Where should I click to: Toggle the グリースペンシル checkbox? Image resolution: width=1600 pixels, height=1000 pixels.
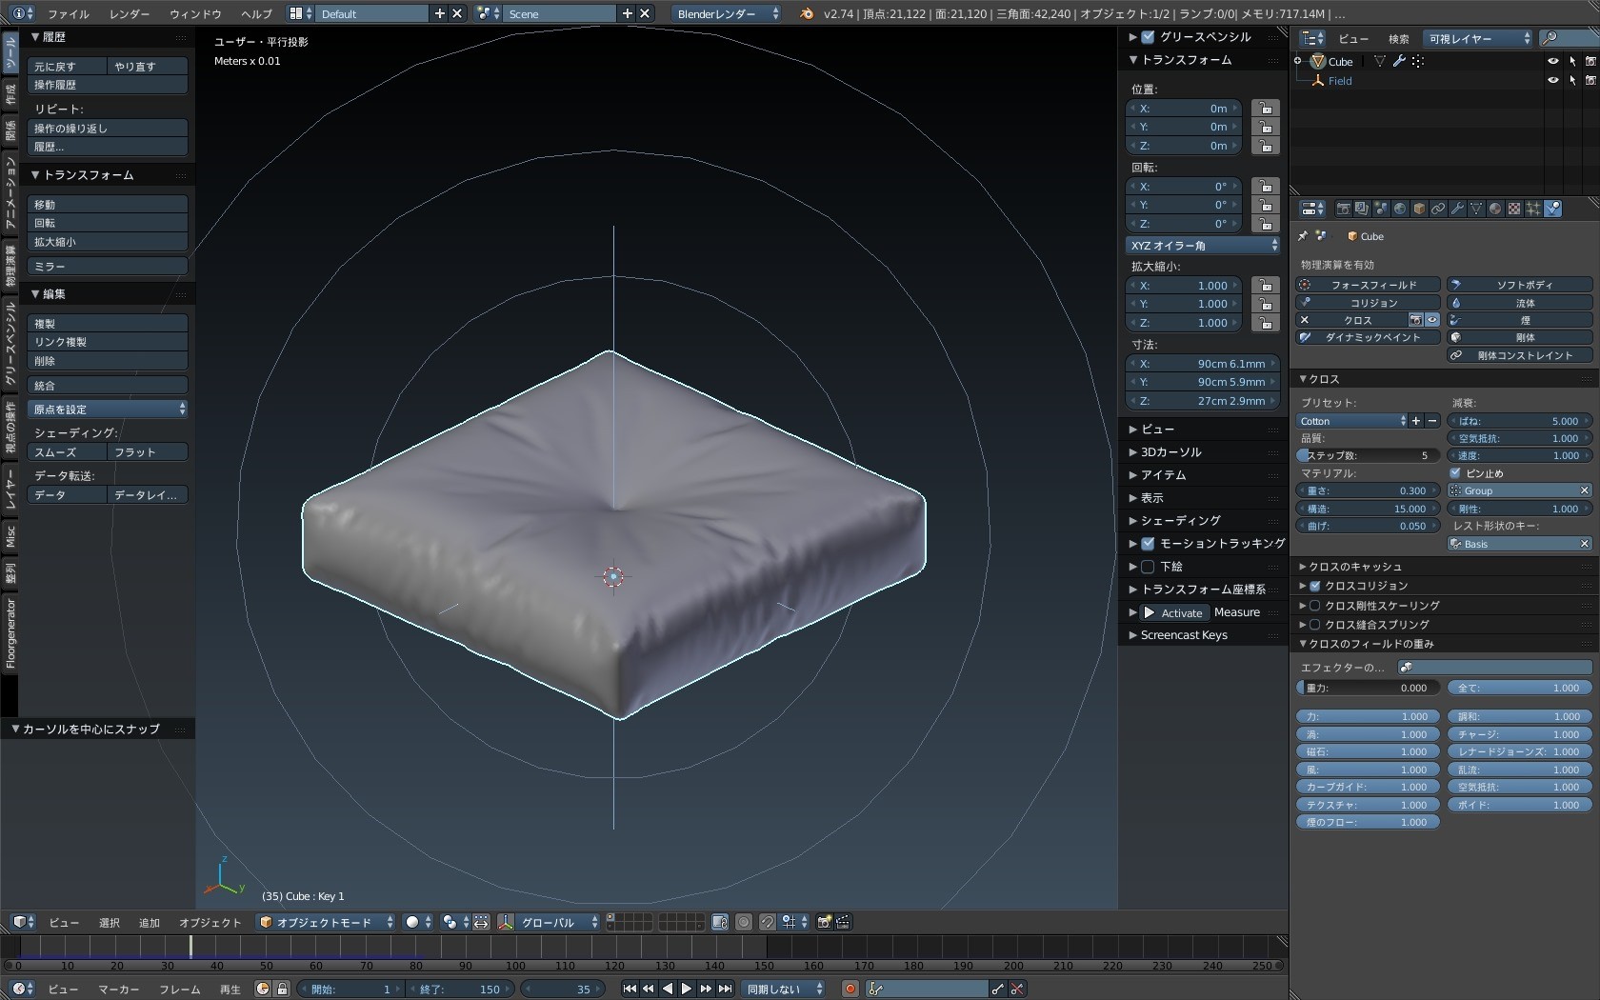tap(1149, 37)
